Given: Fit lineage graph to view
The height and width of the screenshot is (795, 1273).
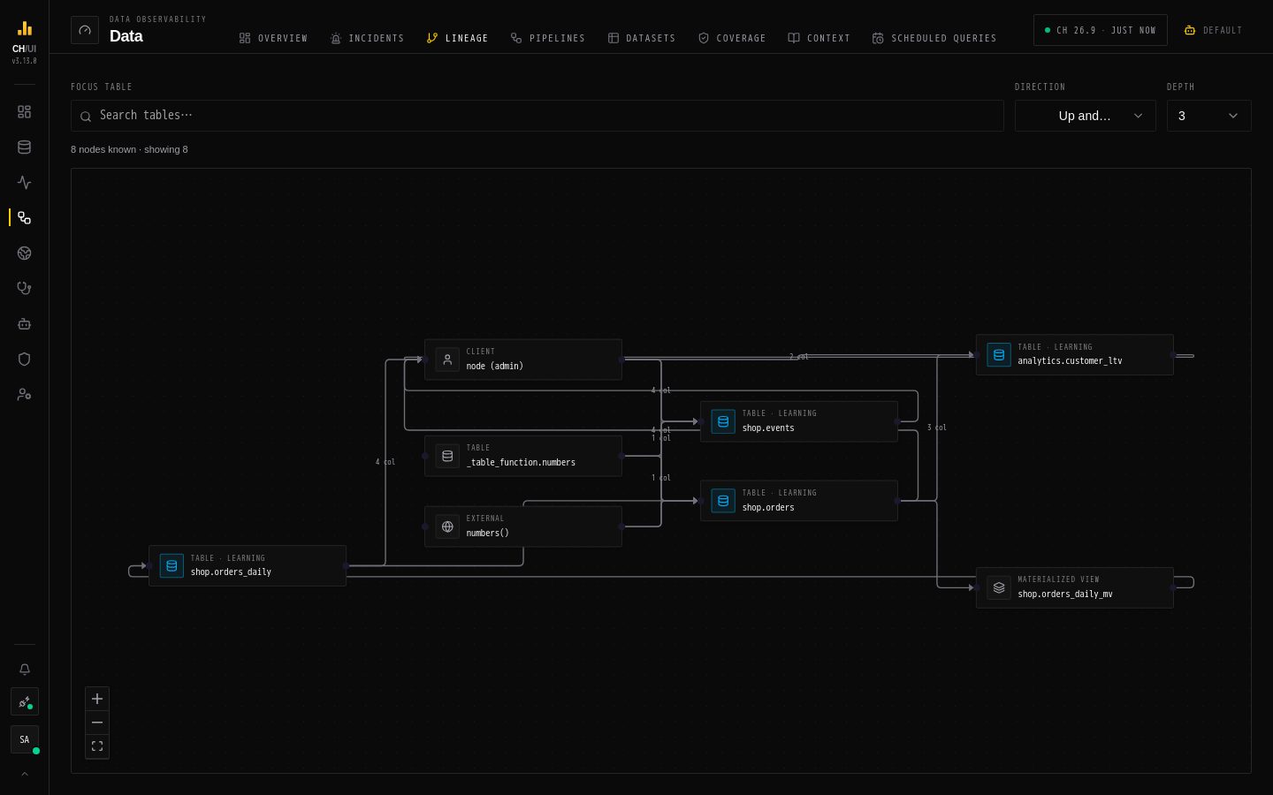Looking at the screenshot, I should coord(97,746).
